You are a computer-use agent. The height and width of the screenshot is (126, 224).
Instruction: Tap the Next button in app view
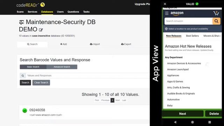183,114
